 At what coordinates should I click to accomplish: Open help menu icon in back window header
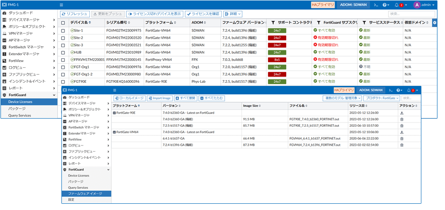[385, 5]
